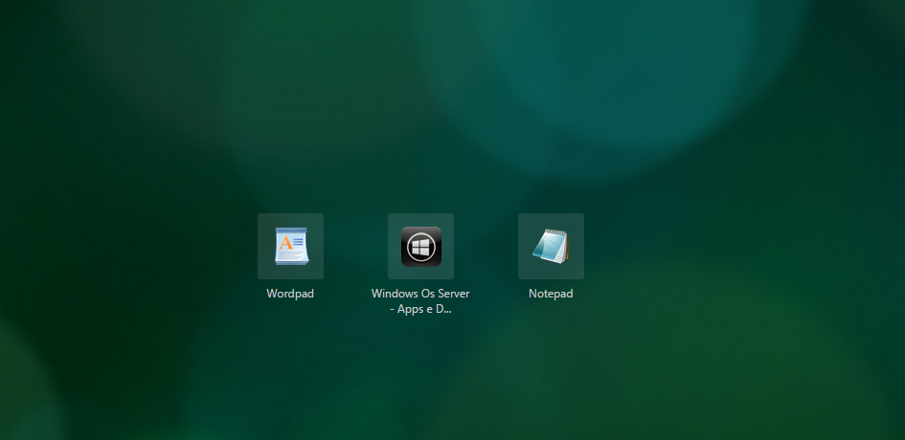The image size is (905, 440).
Task: Click the black Windows logo icon
Action: point(420,247)
